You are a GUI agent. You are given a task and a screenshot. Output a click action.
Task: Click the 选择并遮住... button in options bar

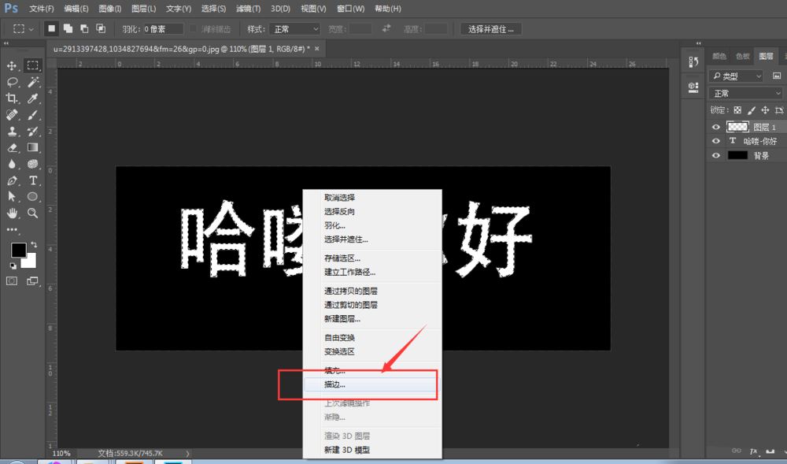click(x=491, y=29)
